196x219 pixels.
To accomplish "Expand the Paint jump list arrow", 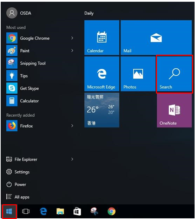I will click(72, 50).
